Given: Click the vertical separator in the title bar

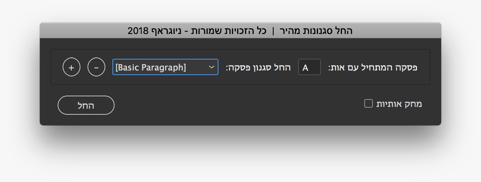Looking at the screenshot, I should [x=273, y=31].
